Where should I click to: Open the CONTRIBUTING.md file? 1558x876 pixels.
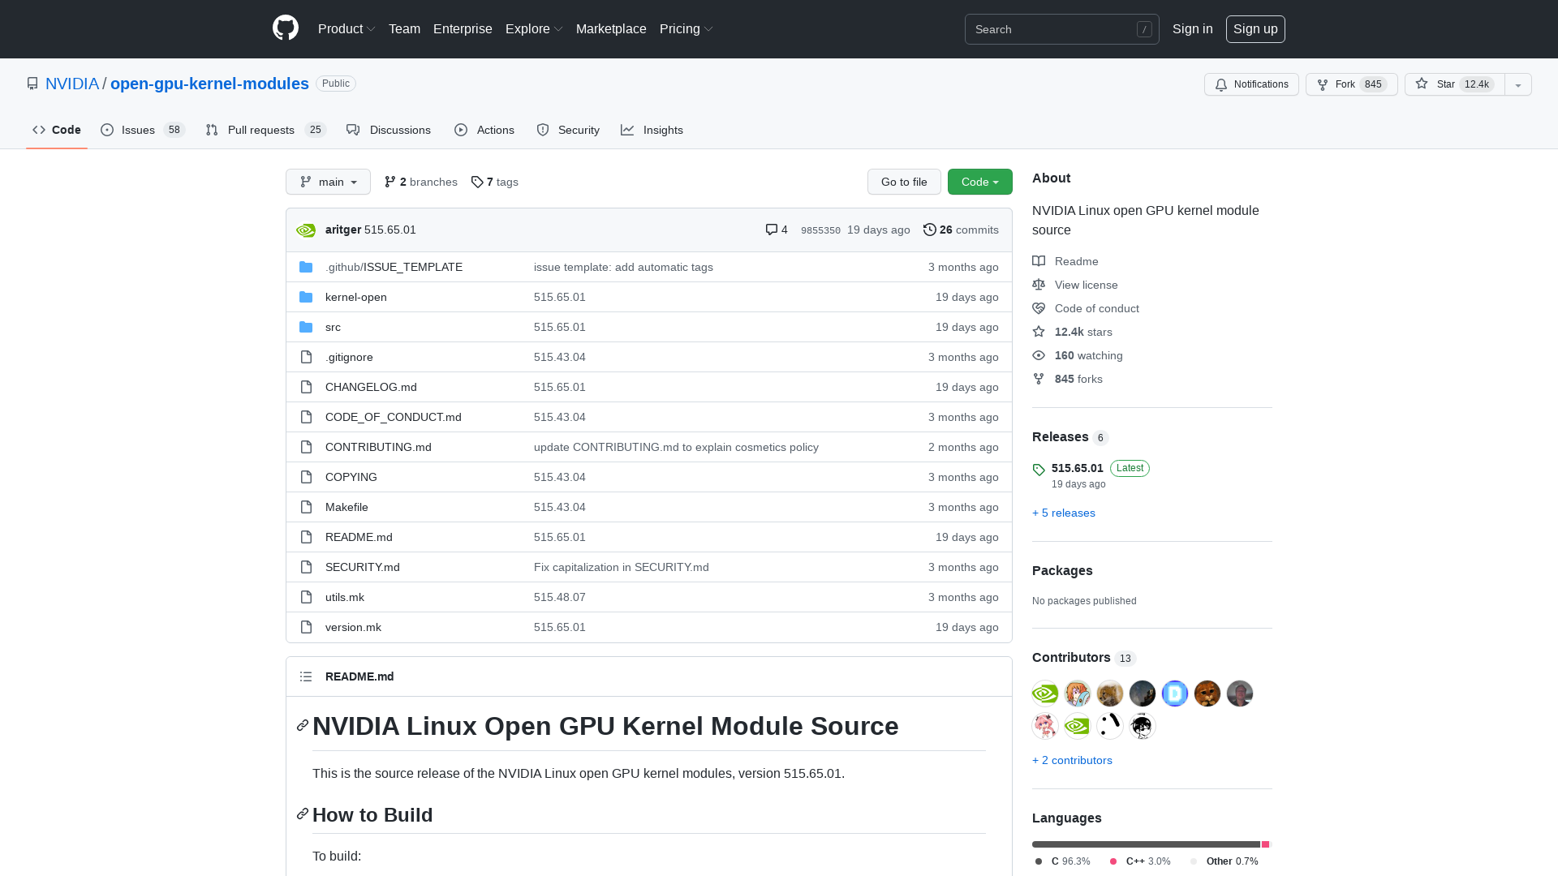pyautogui.click(x=378, y=447)
